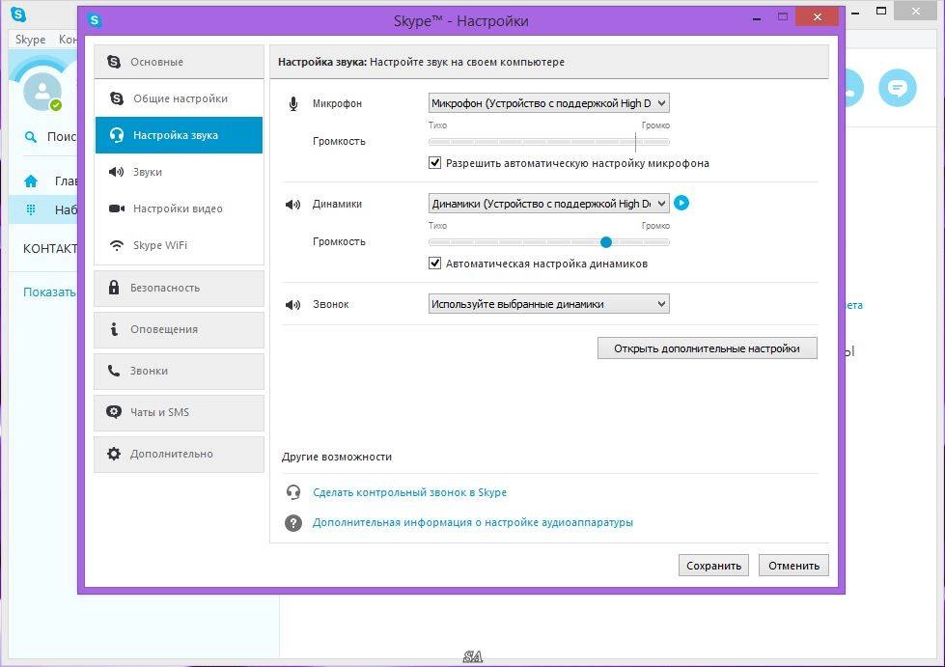Viewport: 945px width, 667px height.
Task: Open the Микрофон device dropdown
Action: coord(548,103)
